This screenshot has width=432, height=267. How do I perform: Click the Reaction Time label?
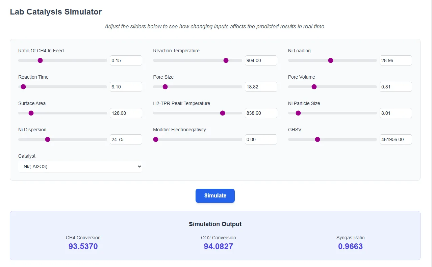[x=33, y=77]
